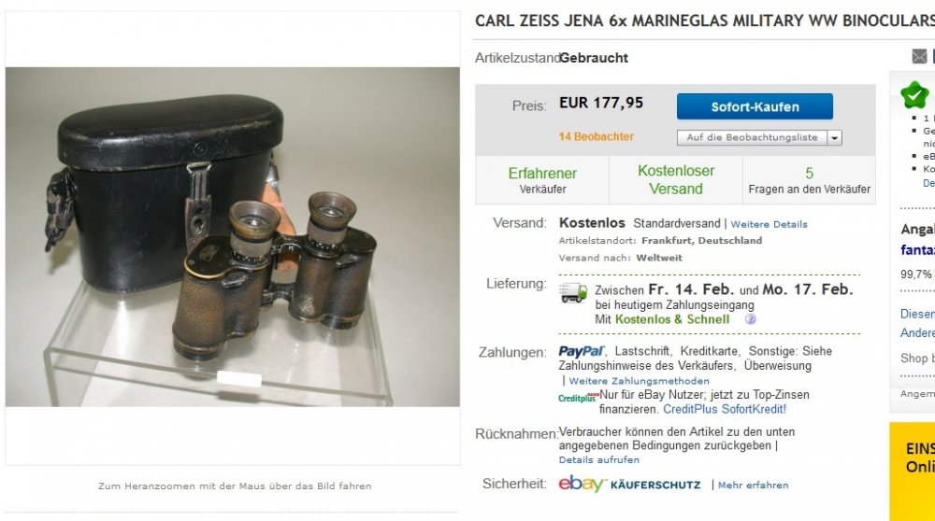Image resolution: width=935 pixels, height=521 pixels.
Task: Open the Beobachtungsliste dropdown arrow
Action: click(x=834, y=137)
